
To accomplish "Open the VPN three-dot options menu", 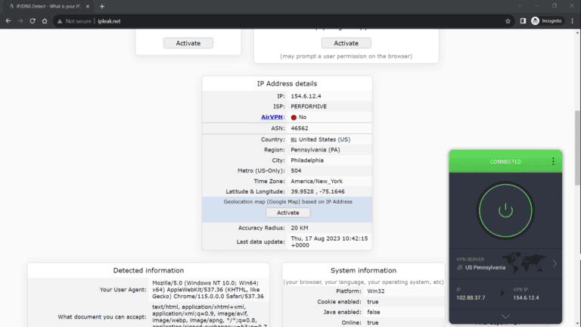I will 553,161.
